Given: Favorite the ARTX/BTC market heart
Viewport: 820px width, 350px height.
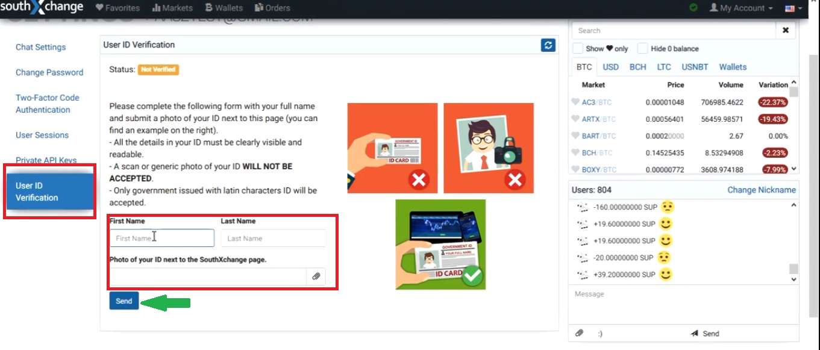Looking at the screenshot, I should coord(575,119).
